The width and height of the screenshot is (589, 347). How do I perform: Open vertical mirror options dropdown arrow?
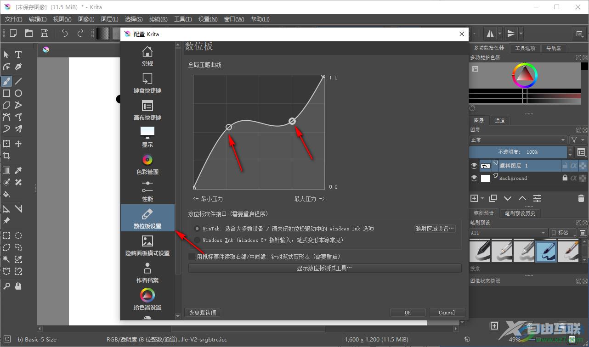click(x=521, y=33)
